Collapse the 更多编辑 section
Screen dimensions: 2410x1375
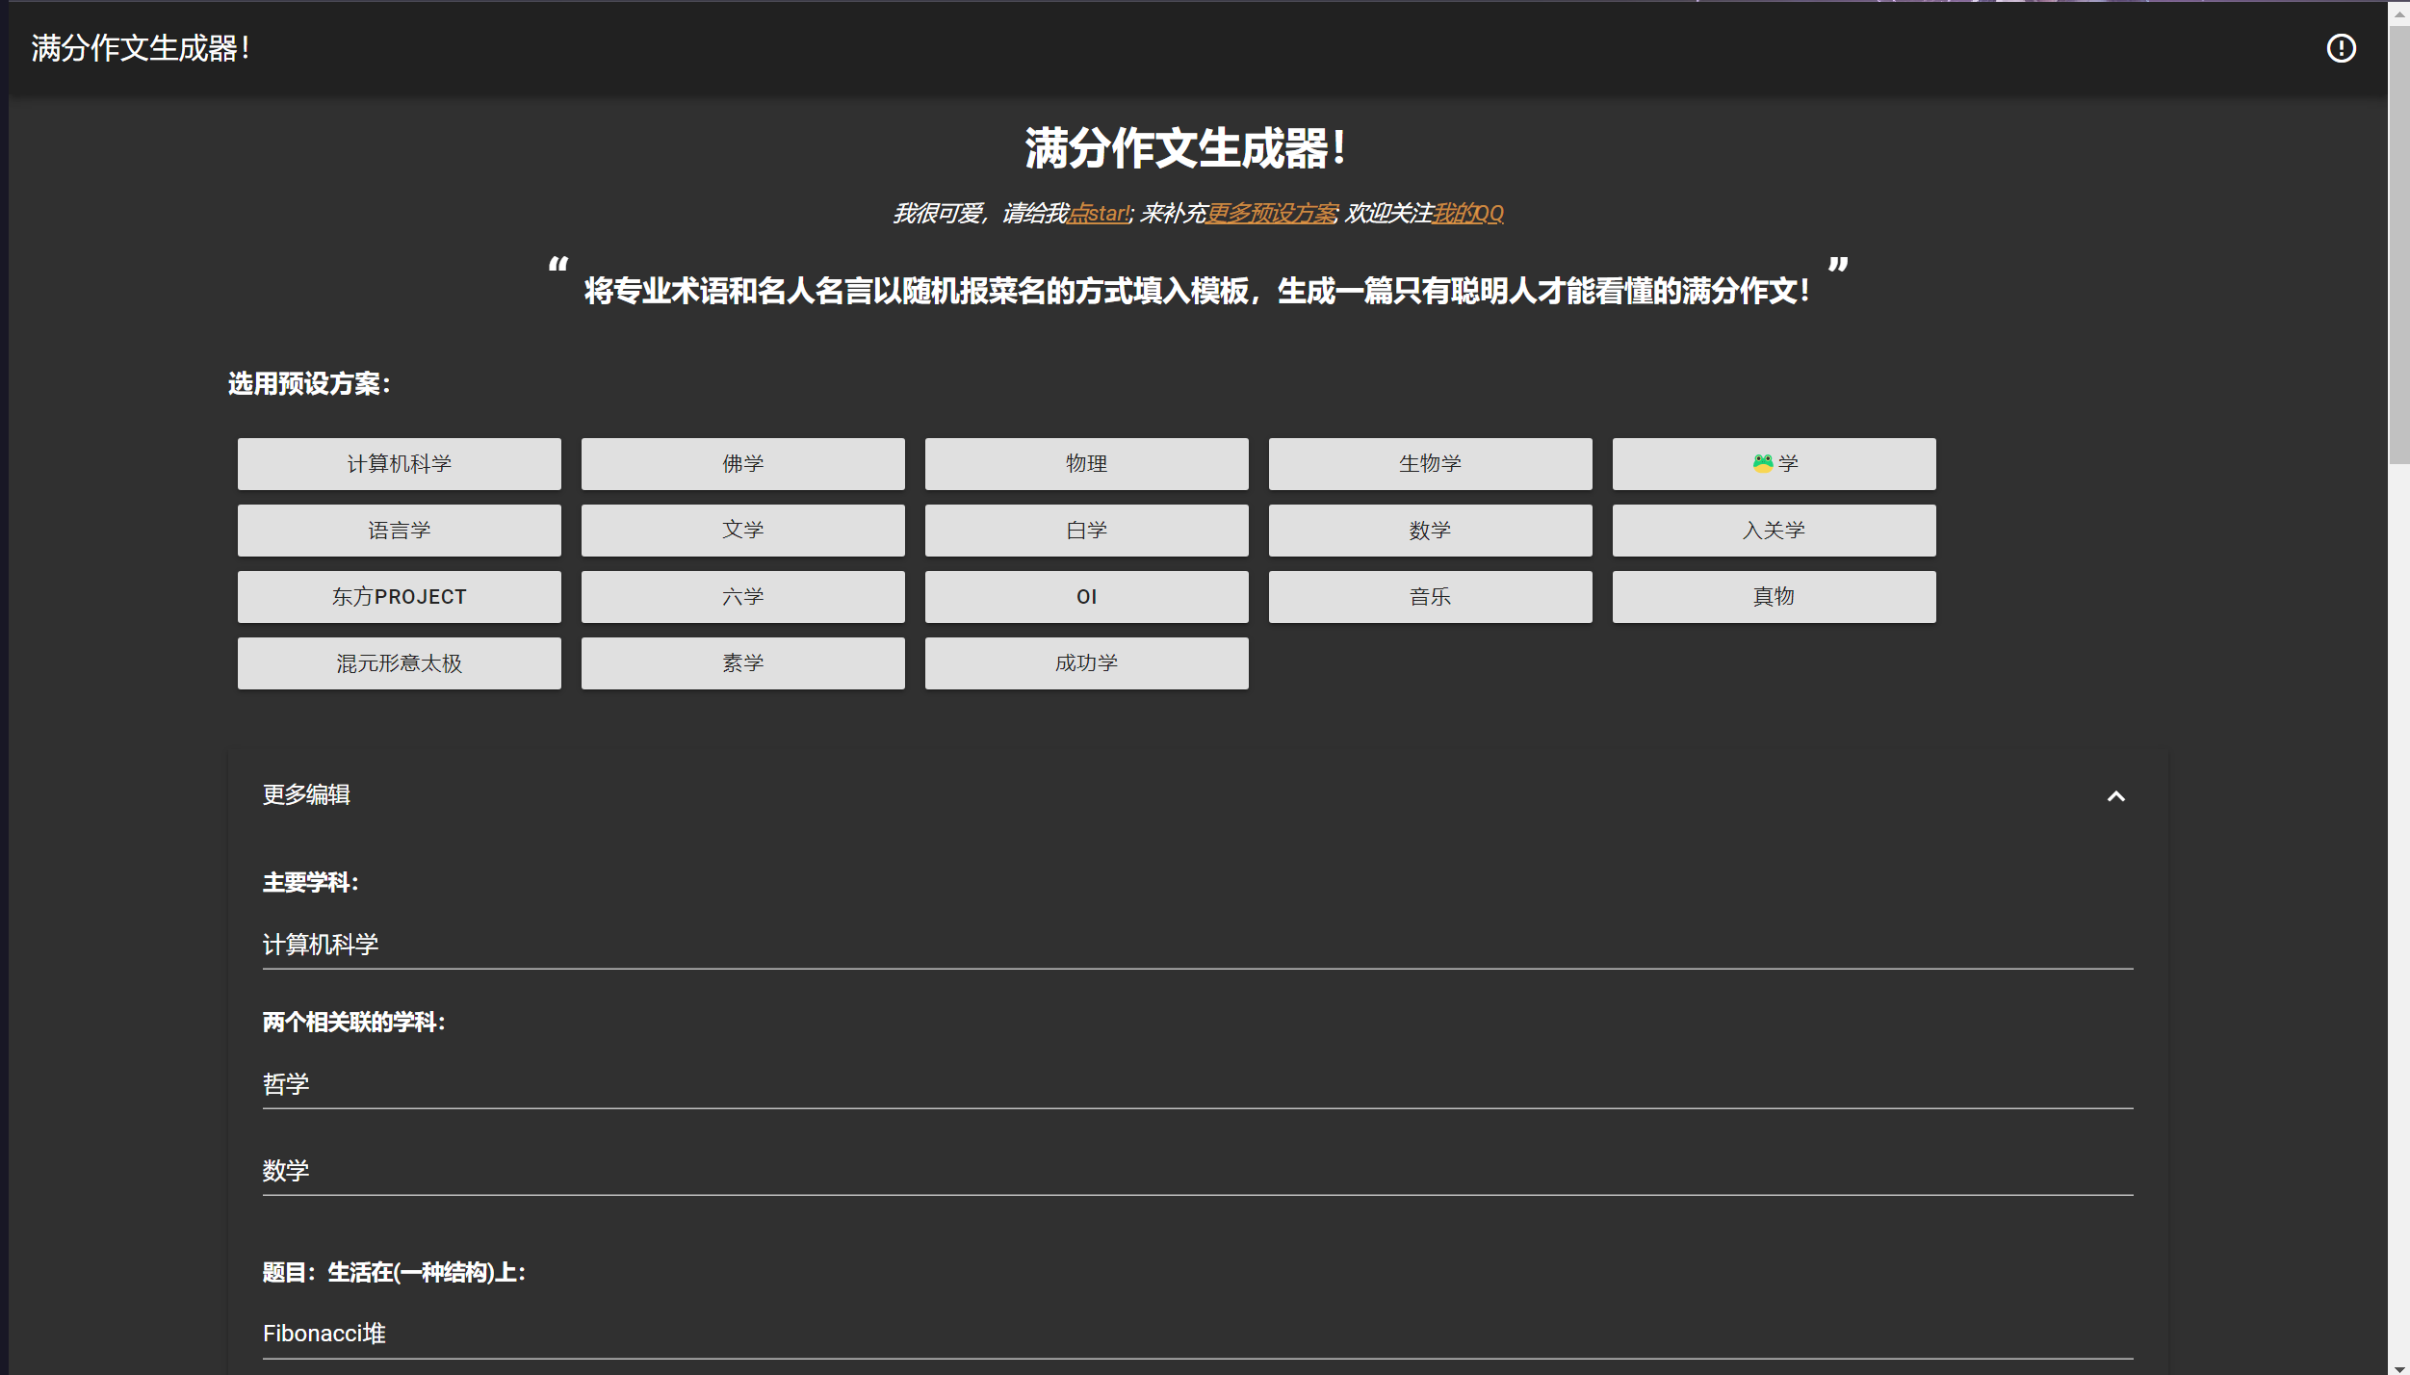(x=2115, y=796)
